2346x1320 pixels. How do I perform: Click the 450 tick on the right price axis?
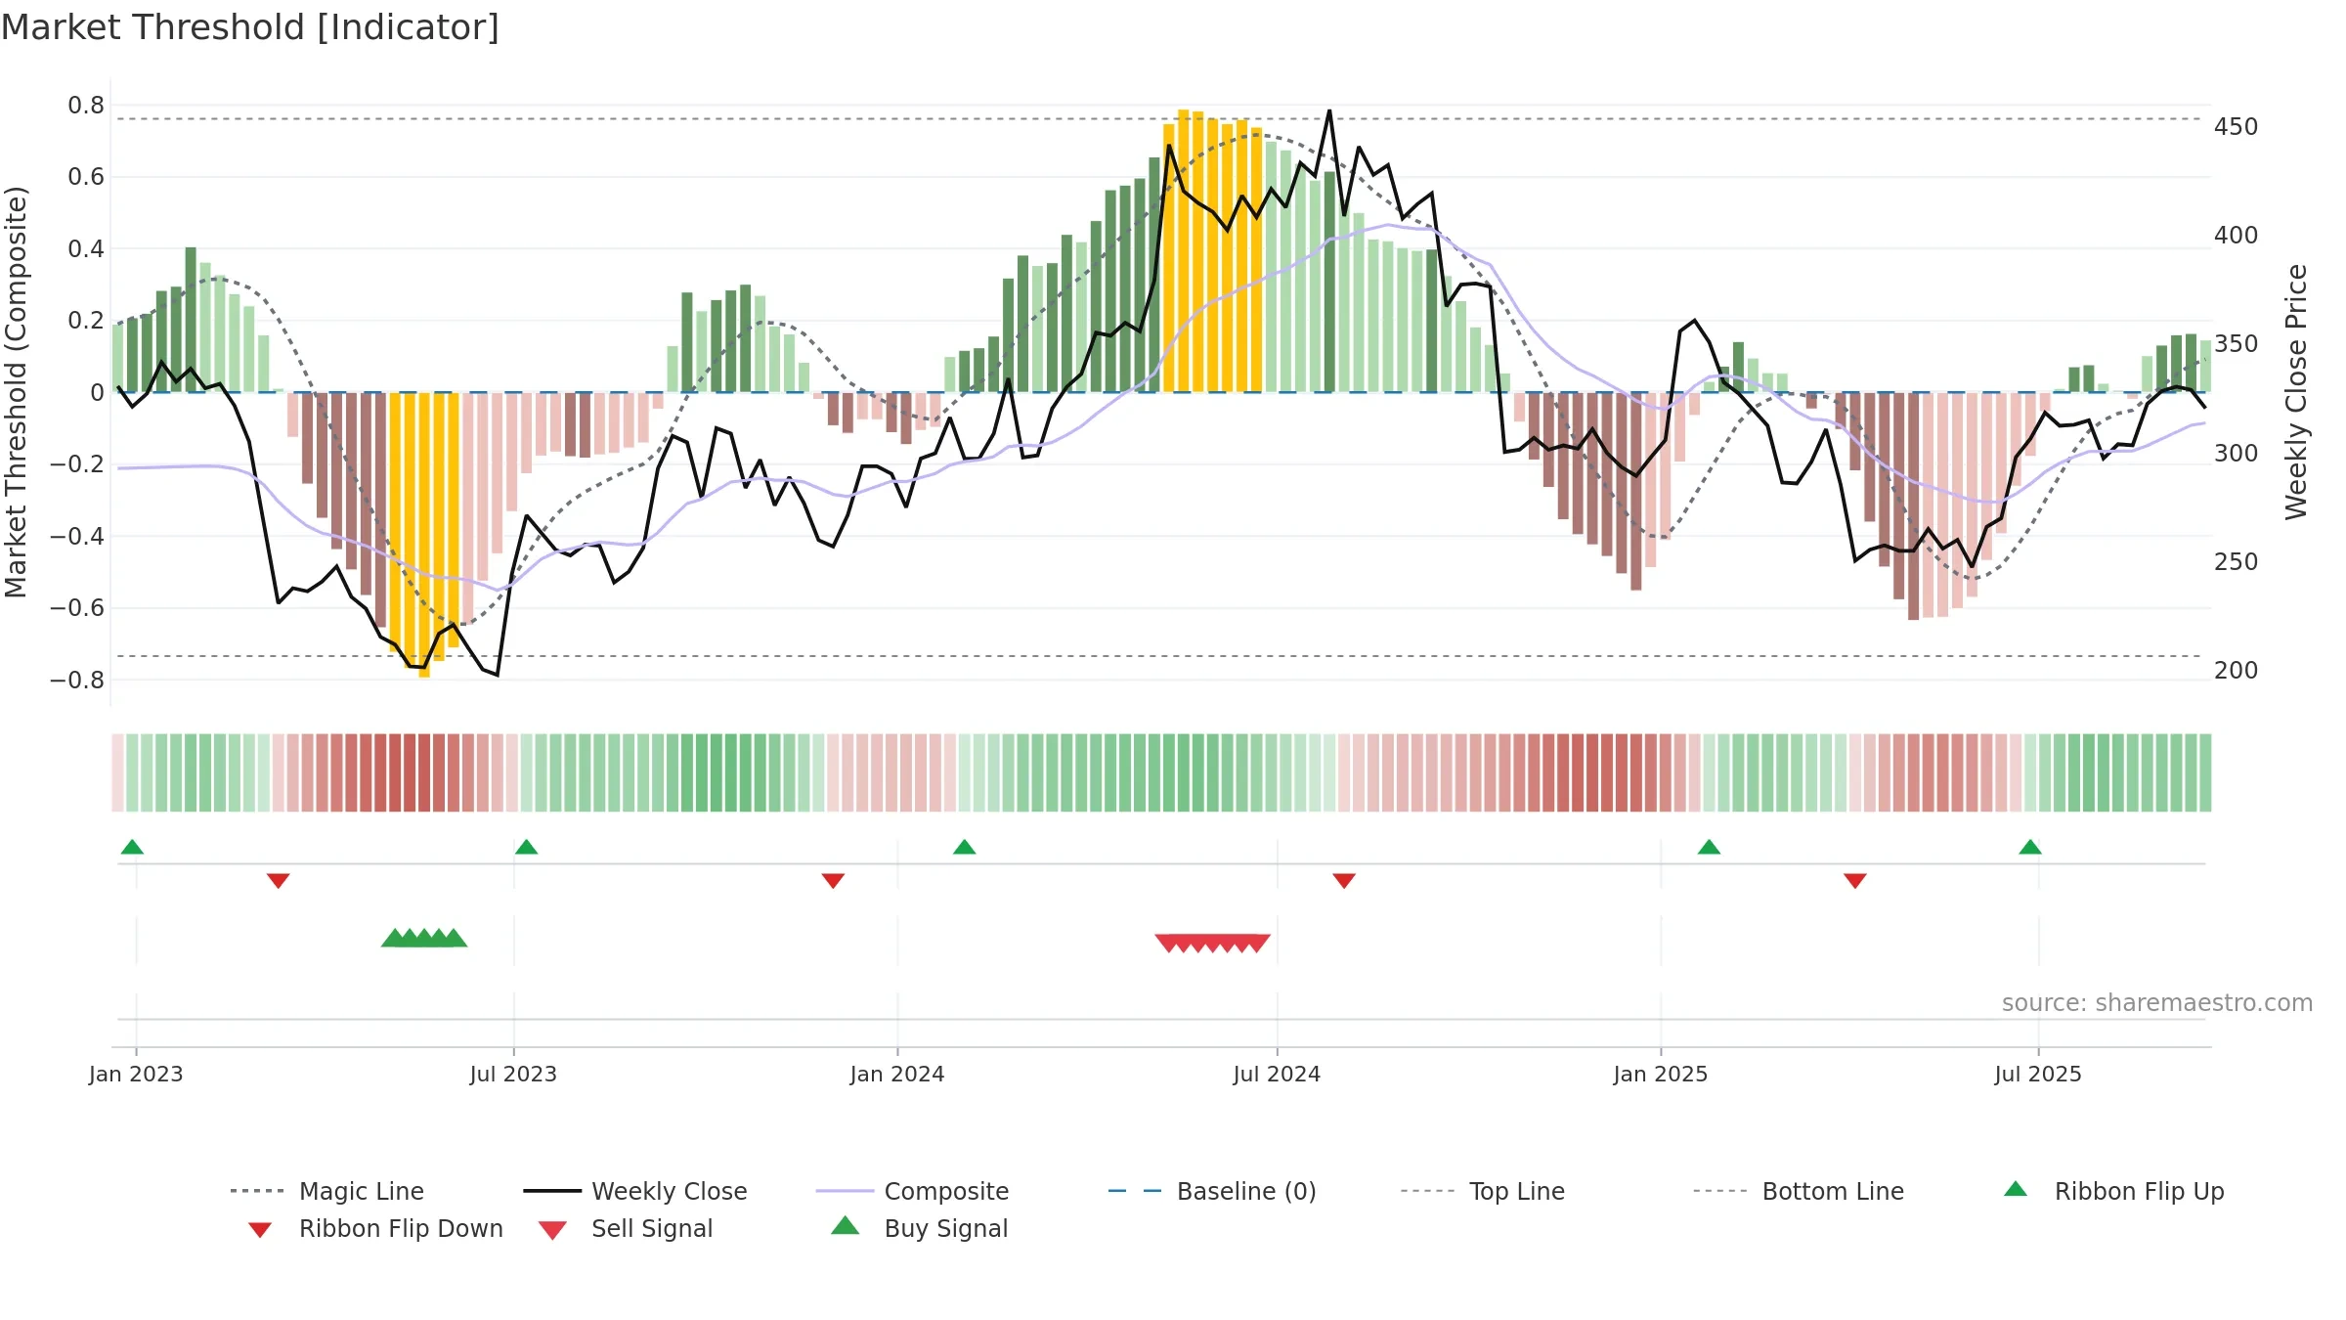[x=2237, y=127]
